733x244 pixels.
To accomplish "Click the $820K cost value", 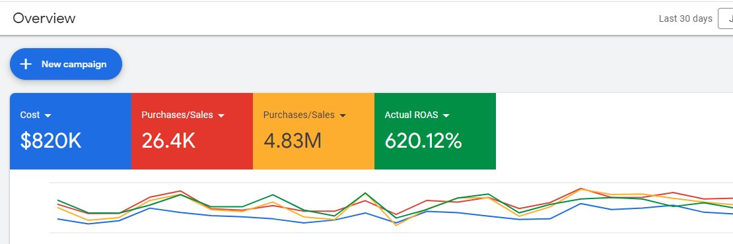I will tap(51, 140).
